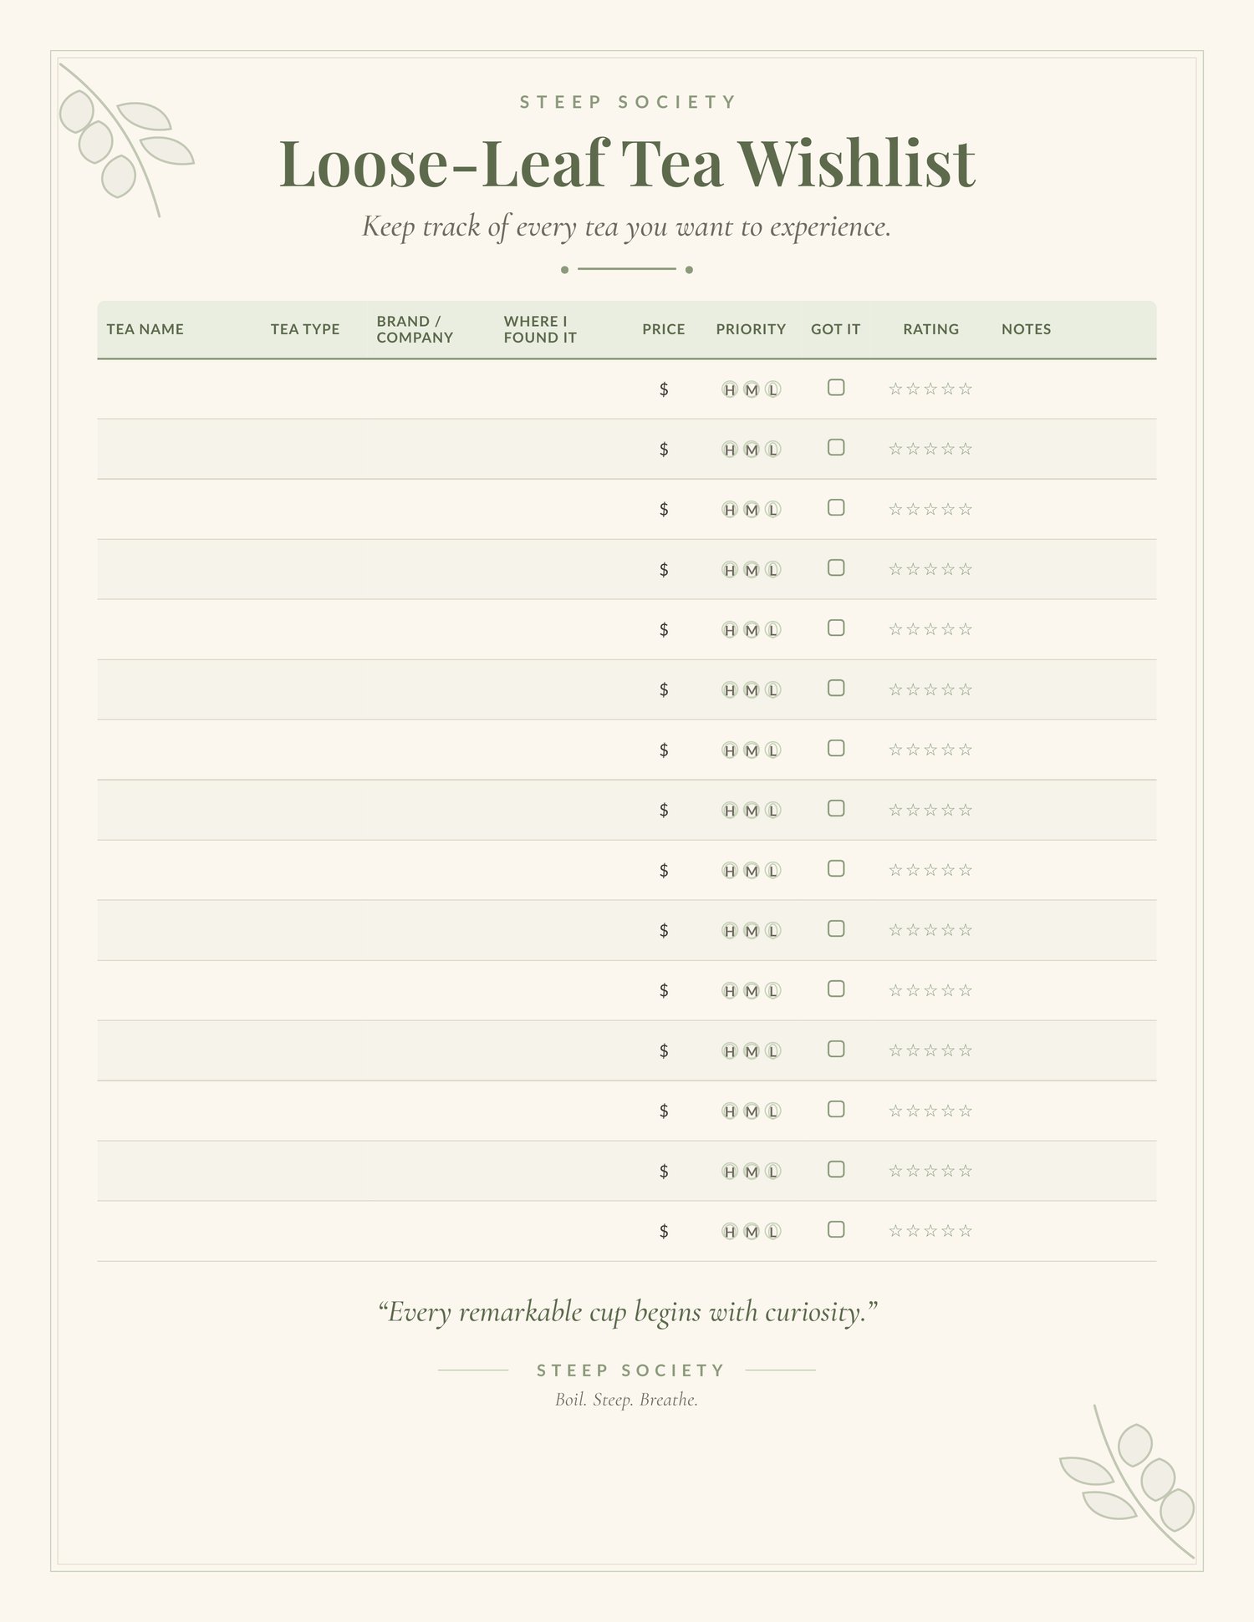
Task: Click the PRIORITY column header
Action: coord(751,329)
